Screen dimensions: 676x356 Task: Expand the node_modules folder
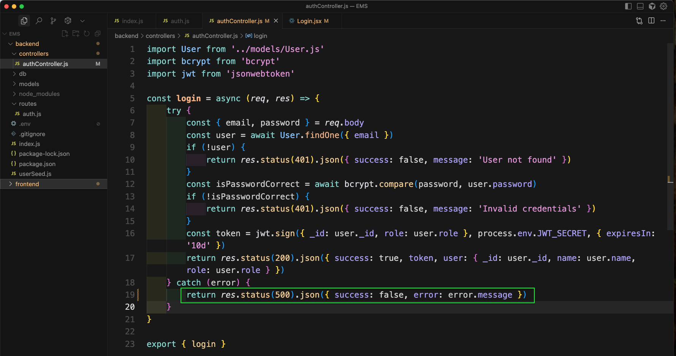[x=54, y=94]
